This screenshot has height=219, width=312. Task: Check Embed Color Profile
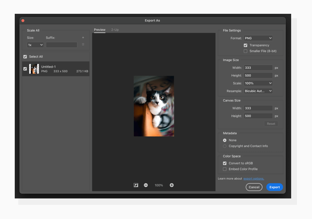click(x=224, y=169)
